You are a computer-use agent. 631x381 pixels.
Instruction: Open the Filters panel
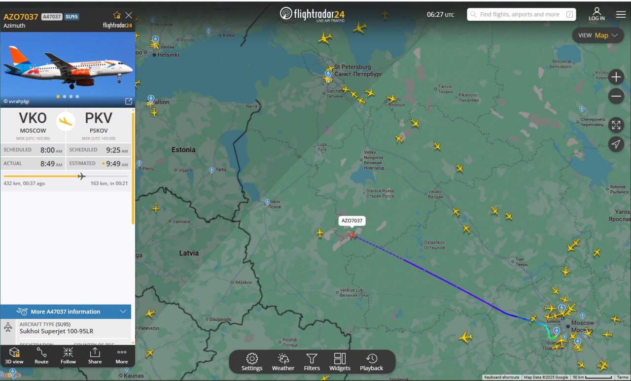point(312,362)
